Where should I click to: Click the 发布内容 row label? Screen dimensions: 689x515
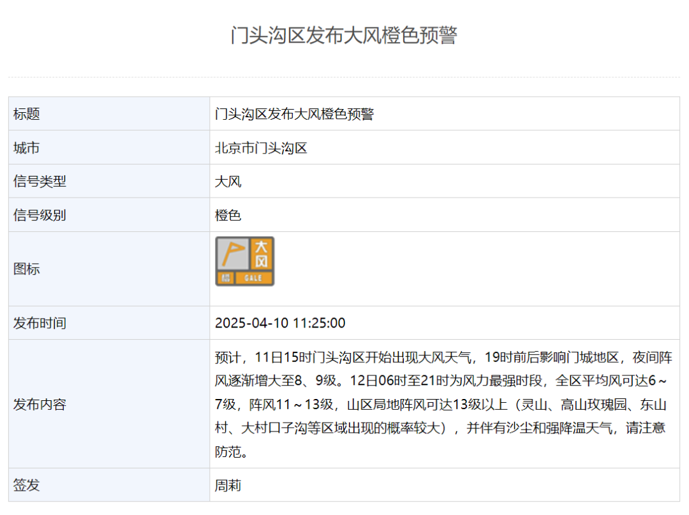click(40, 405)
